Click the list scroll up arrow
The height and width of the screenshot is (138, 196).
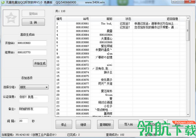(188, 18)
